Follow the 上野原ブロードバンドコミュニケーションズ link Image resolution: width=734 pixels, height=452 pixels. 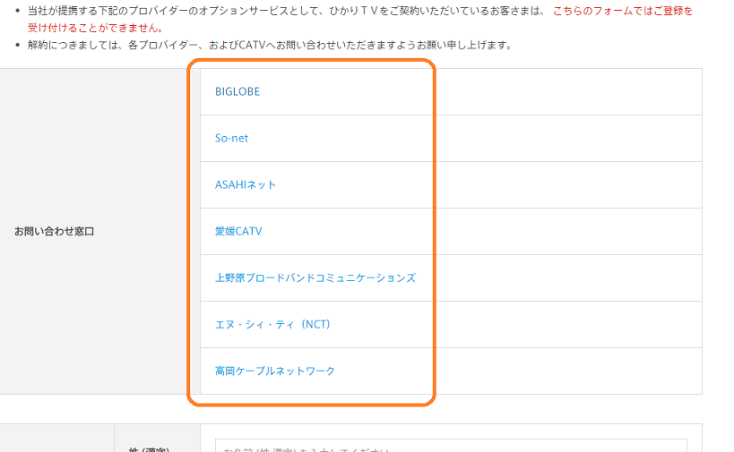[x=315, y=278]
